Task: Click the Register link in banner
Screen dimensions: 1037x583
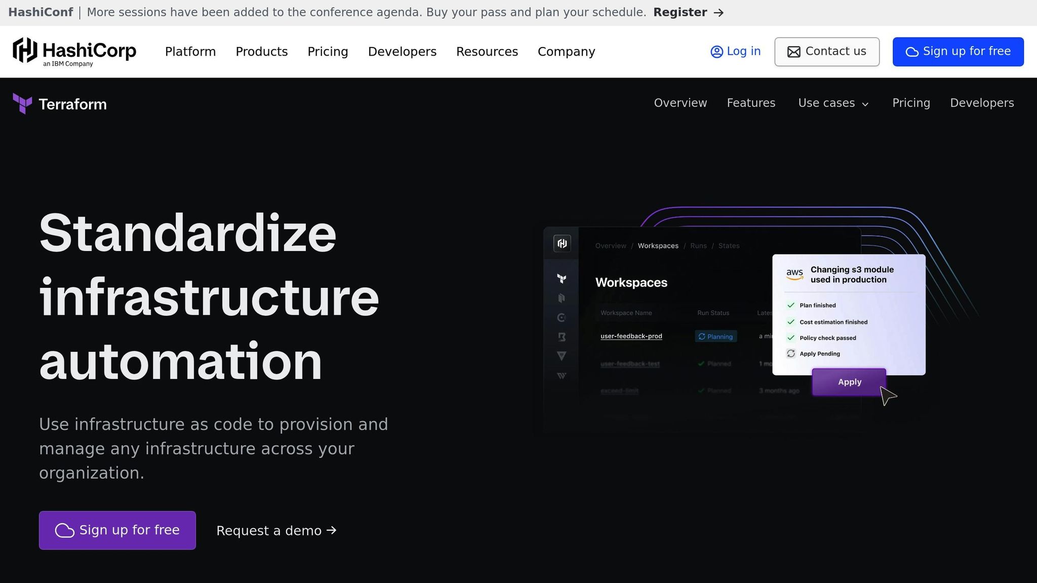Action: [x=689, y=13]
